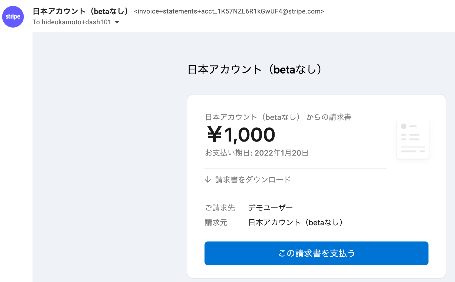
Task: Click the 請求元 company name
Action: (296, 222)
